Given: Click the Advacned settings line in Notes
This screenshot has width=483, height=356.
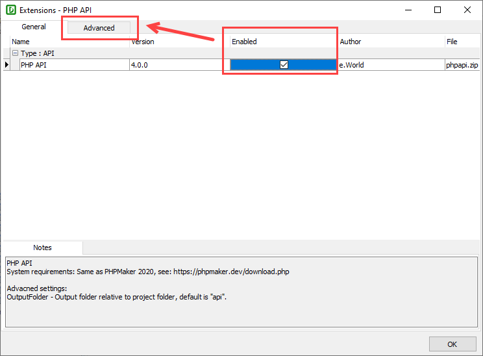Looking at the screenshot, I should coord(36,288).
